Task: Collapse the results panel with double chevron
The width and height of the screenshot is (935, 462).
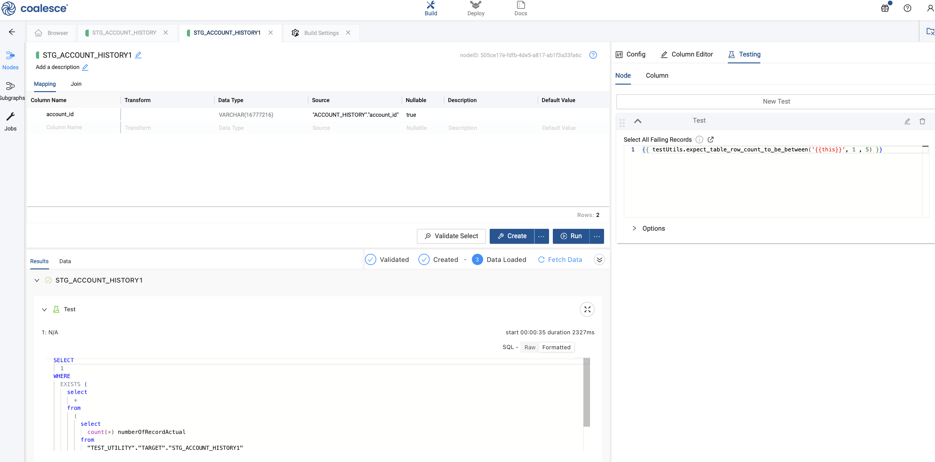Action: (x=599, y=260)
